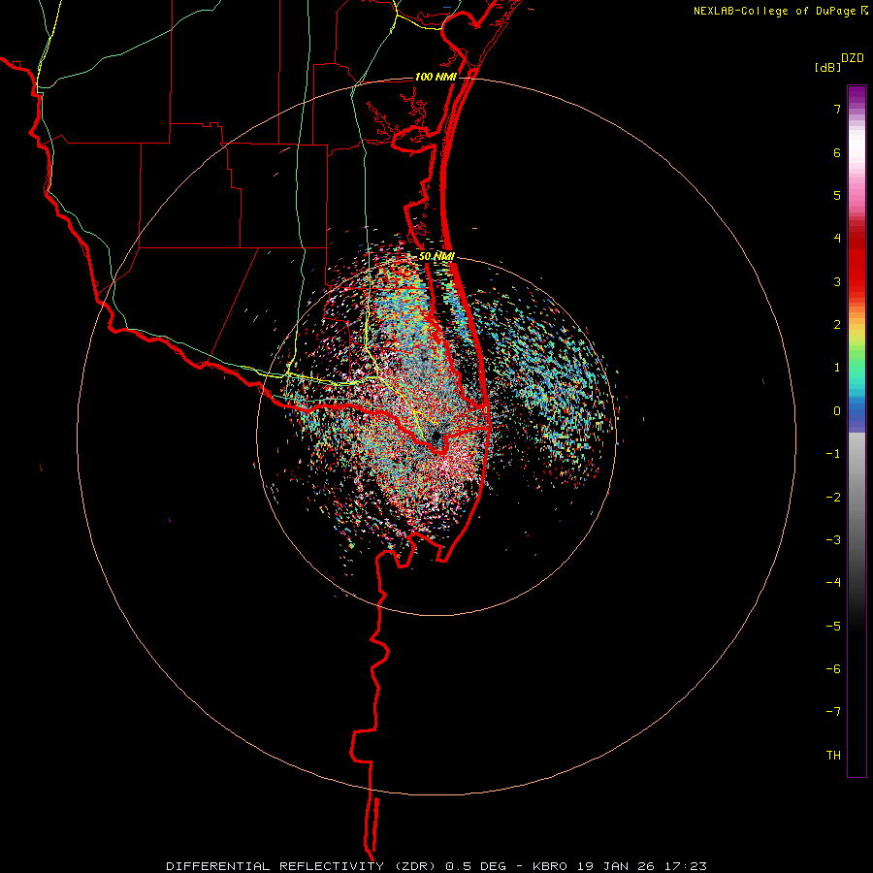This screenshot has width=873, height=873.
Task: Click the -7 label on color scale
Action: 833,712
